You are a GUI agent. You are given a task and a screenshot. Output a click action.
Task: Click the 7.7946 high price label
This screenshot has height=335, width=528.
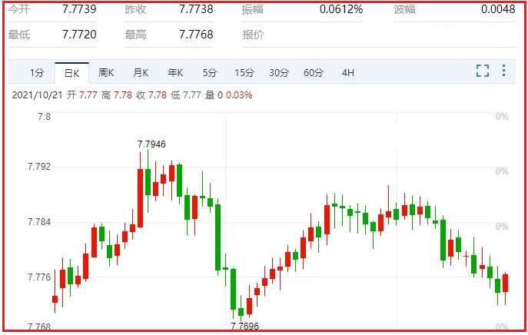point(151,144)
